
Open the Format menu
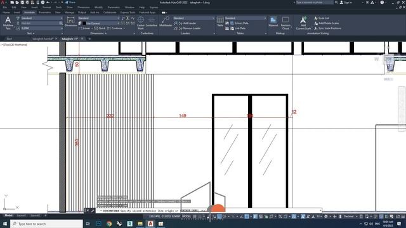pos(46,8)
